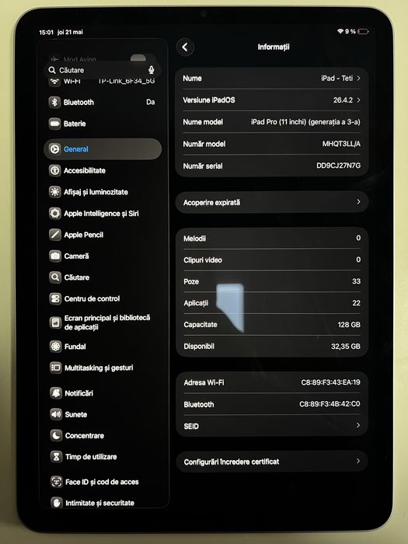Tap the 15:01 clock in status bar
The image size is (408, 544).
pyautogui.click(x=46, y=33)
